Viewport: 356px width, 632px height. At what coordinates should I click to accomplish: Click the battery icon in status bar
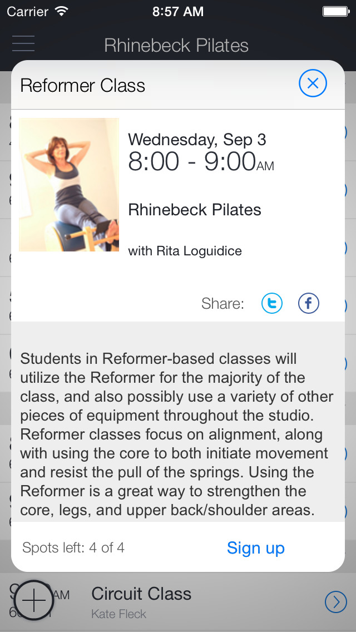[335, 11]
